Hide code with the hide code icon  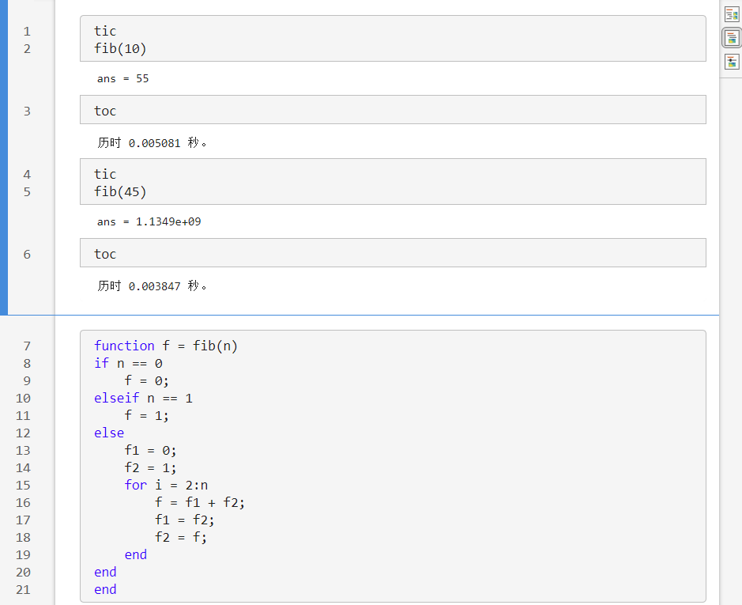(x=732, y=62)
